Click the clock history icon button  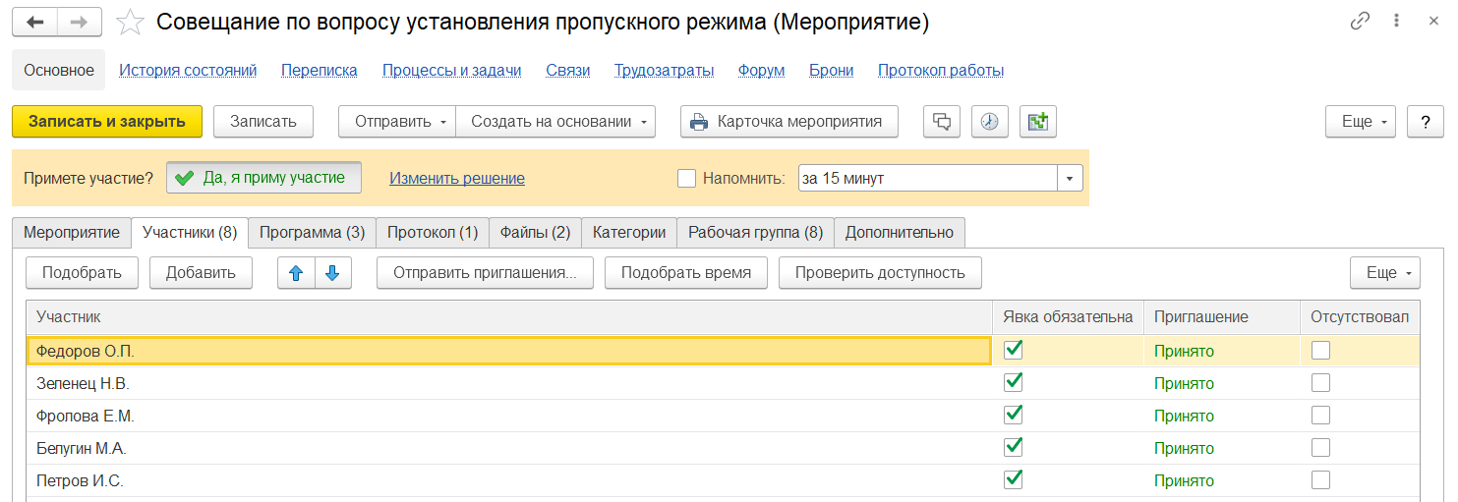[989, 122]
